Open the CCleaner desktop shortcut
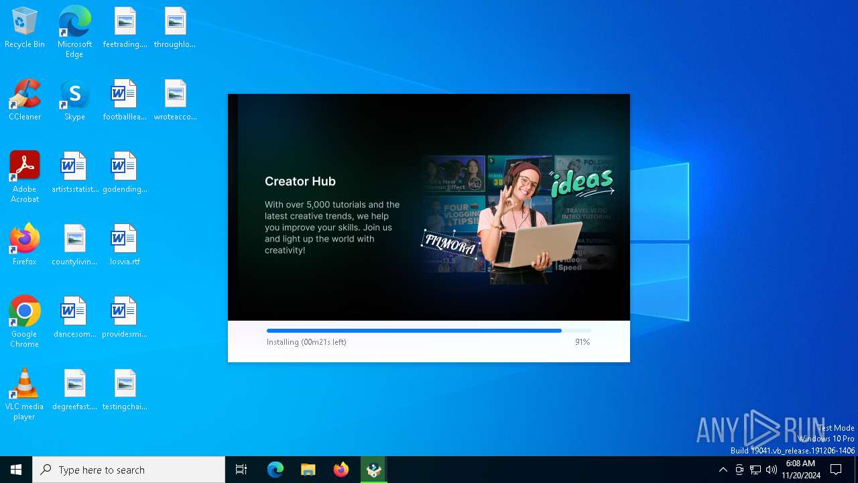 tap(25, 100)
